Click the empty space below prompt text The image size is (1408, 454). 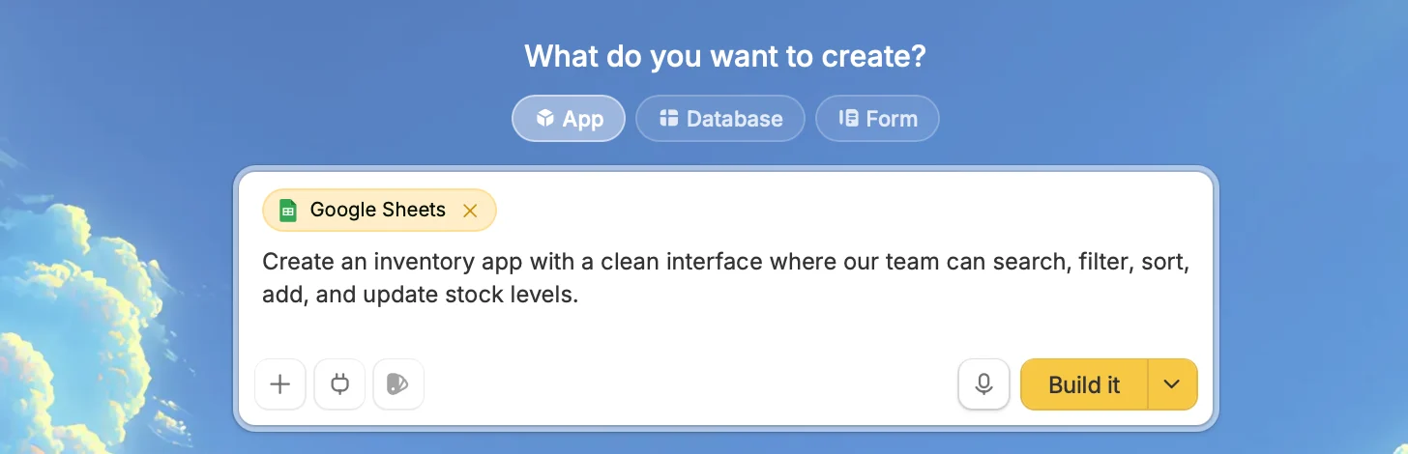click(x=725, y=332)
